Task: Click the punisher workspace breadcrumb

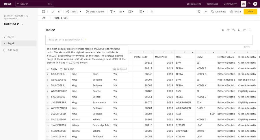Action: 14,16
